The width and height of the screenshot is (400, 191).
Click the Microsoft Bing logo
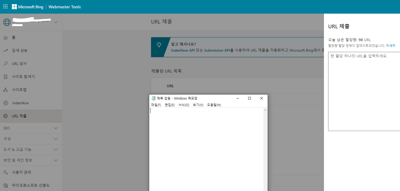[28, 7]
